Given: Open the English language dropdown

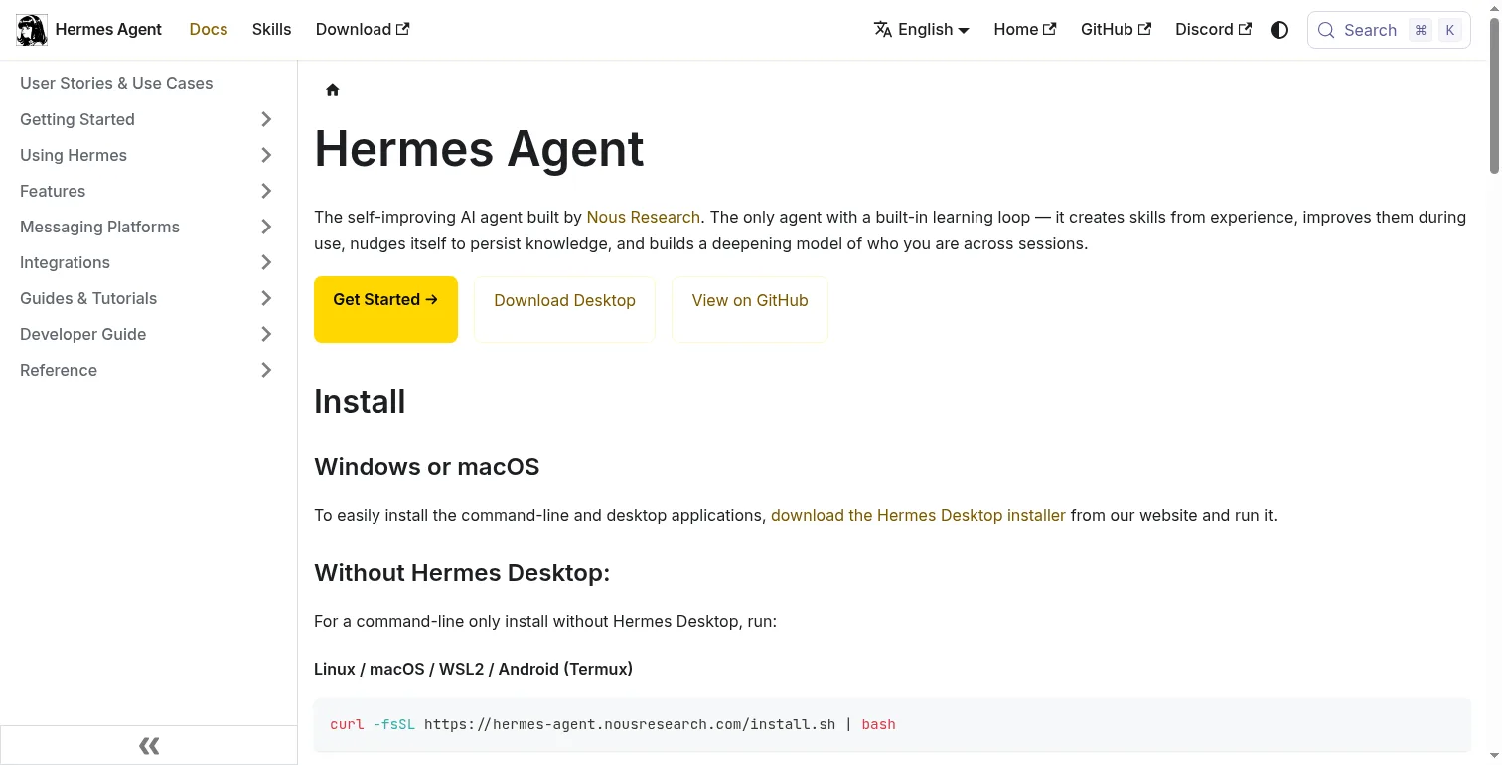Looking at the screenshot, I should pyautogui.click(x=922, y=30).
